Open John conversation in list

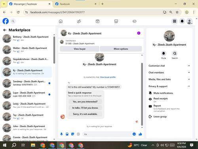pos(27,128)
